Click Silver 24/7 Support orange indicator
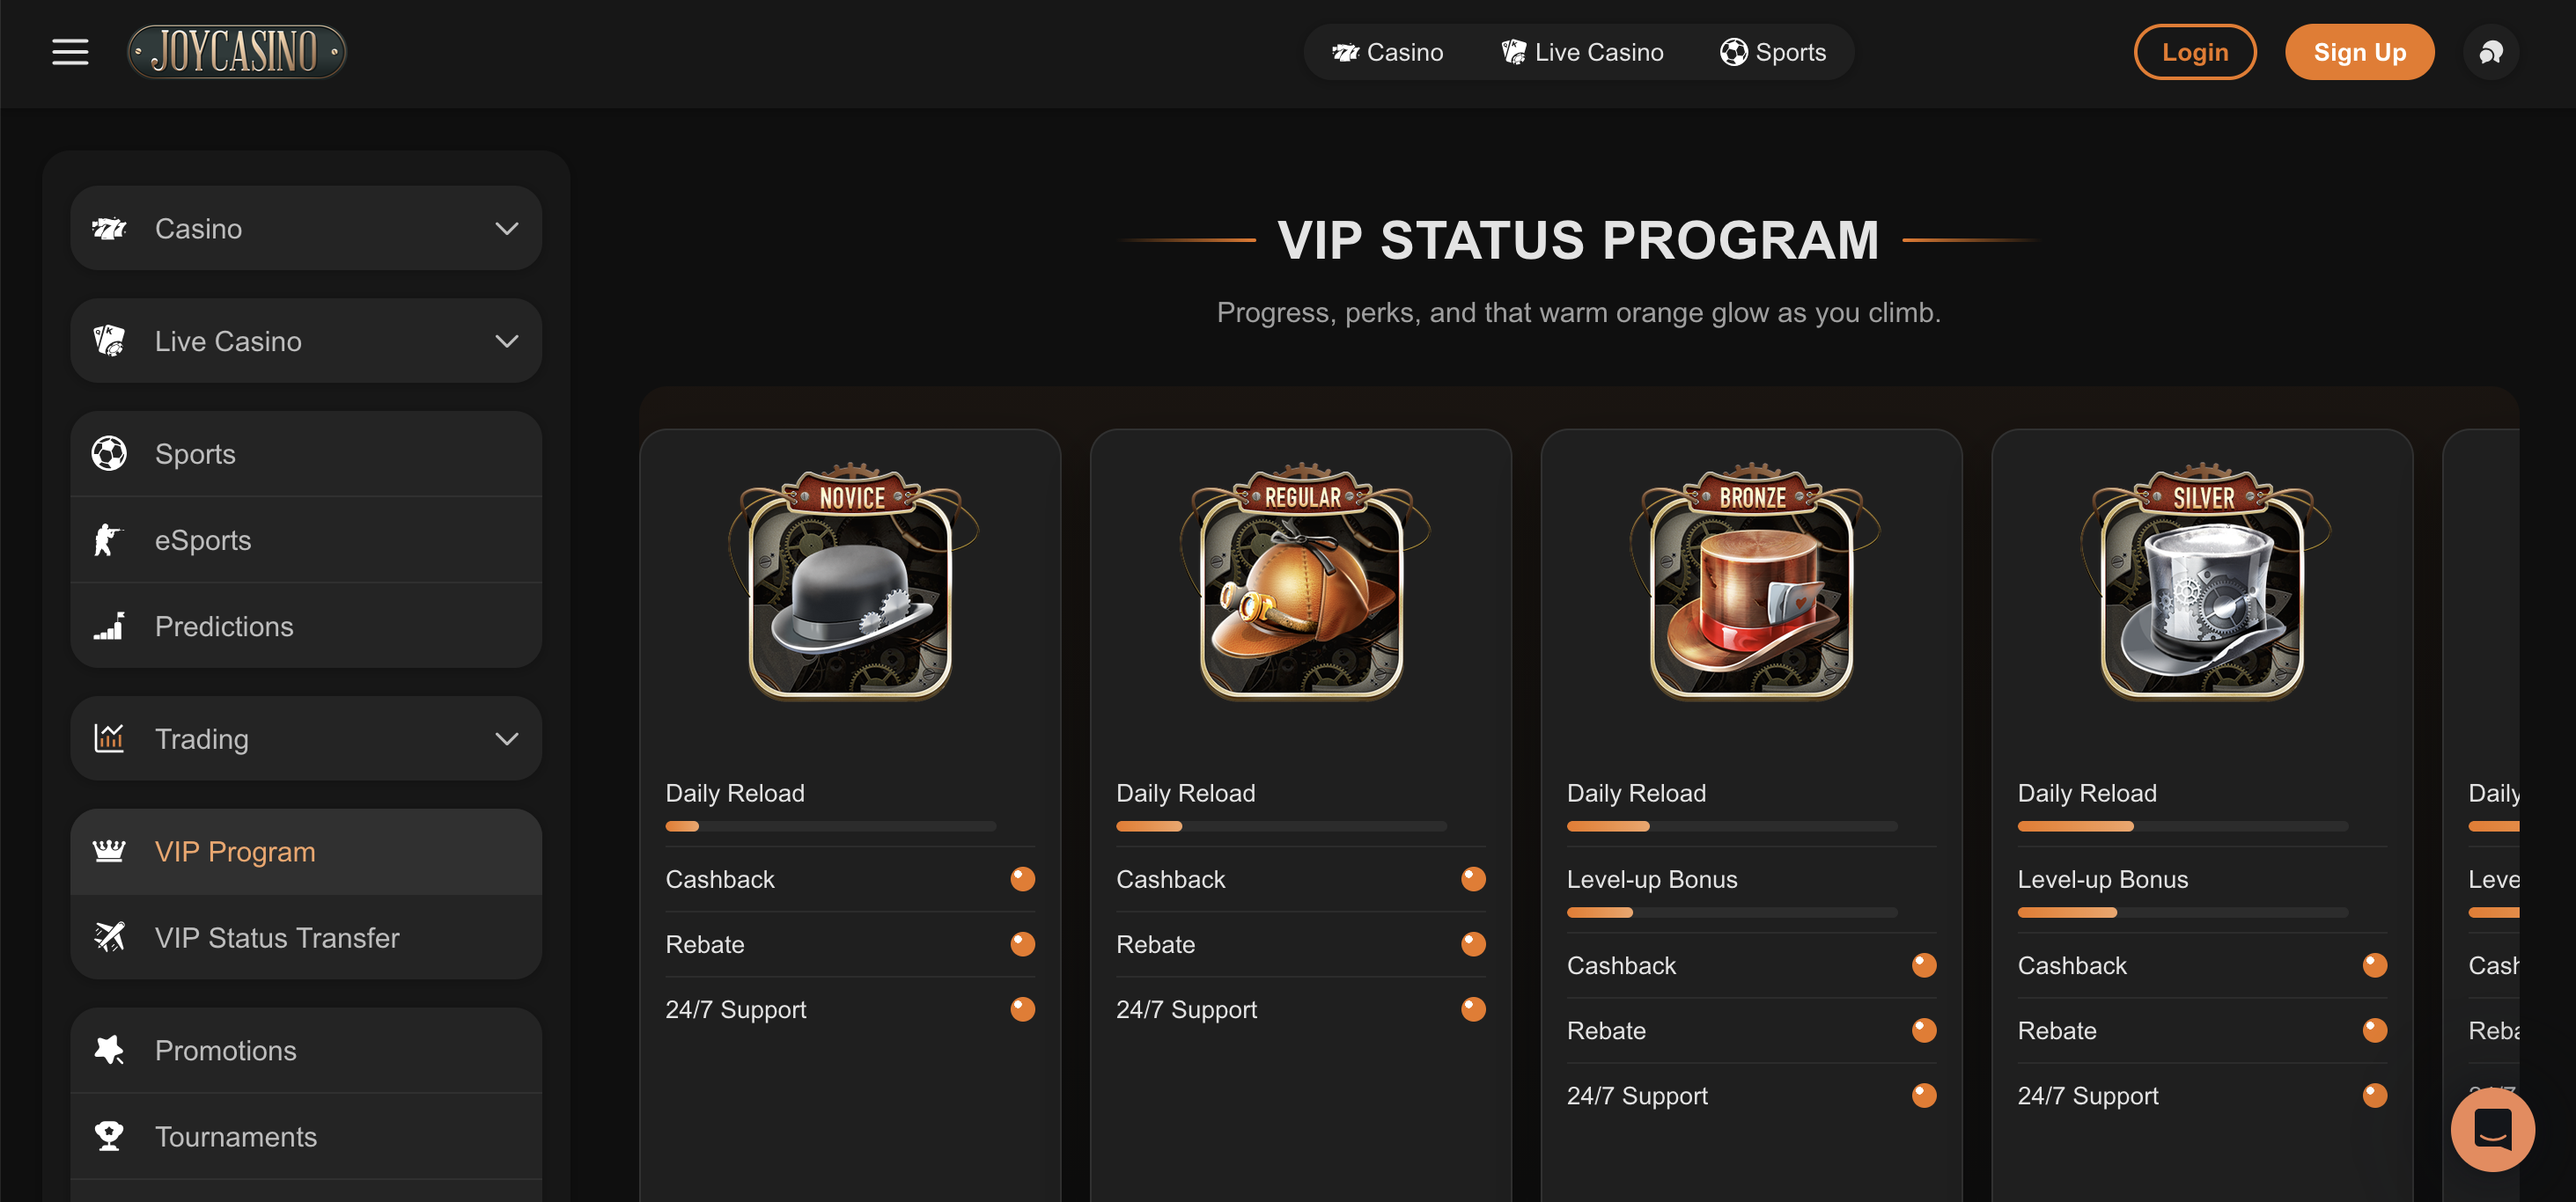The width and height of the screenshot is (2576, 1202). [2374, 1096]
